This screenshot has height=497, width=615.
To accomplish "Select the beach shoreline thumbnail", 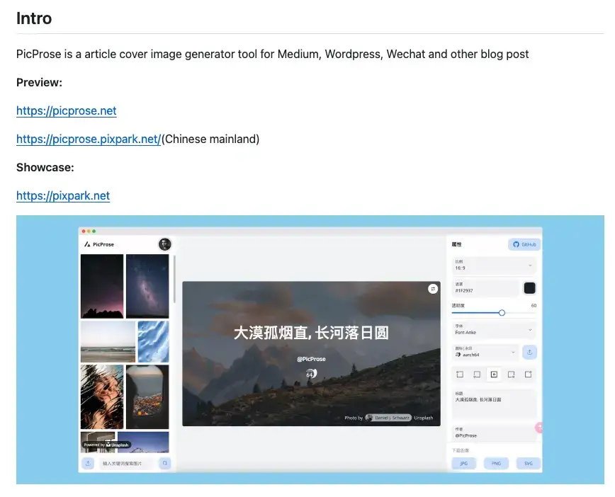I will pyautogui.click(x=108, y=341).
